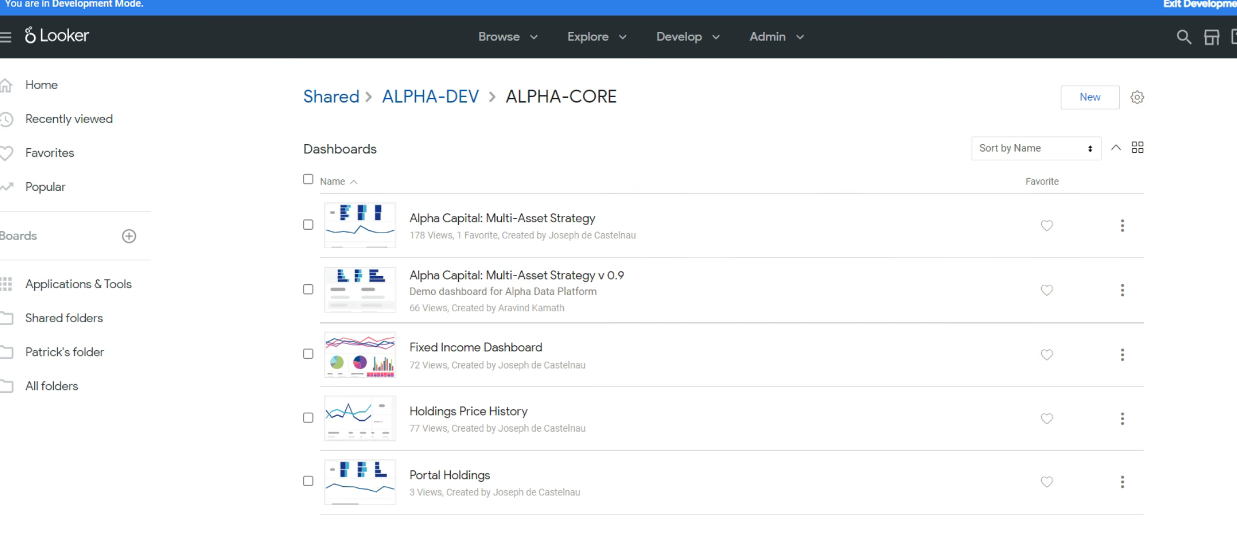Go to Home in sidebar

[41, 85]
